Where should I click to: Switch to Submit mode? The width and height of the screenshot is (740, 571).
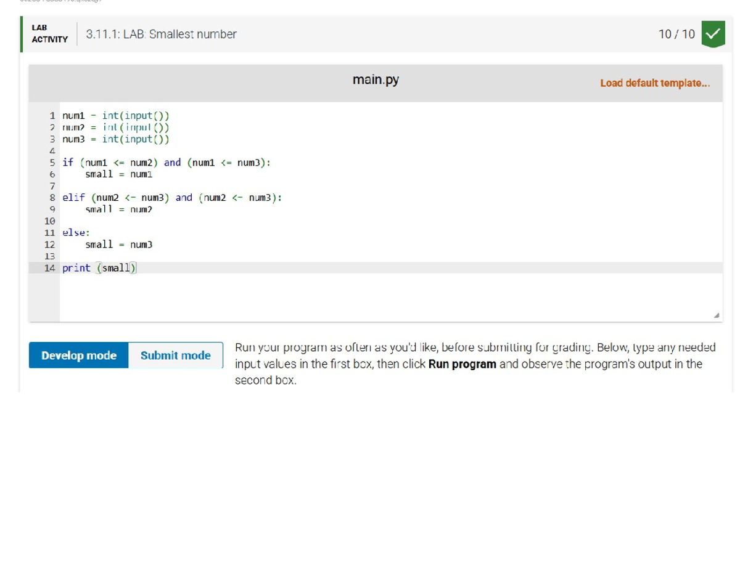click(176, 355)
